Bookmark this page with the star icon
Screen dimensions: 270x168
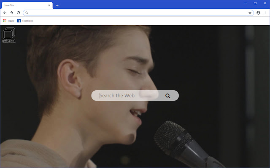tap(250, 13)
